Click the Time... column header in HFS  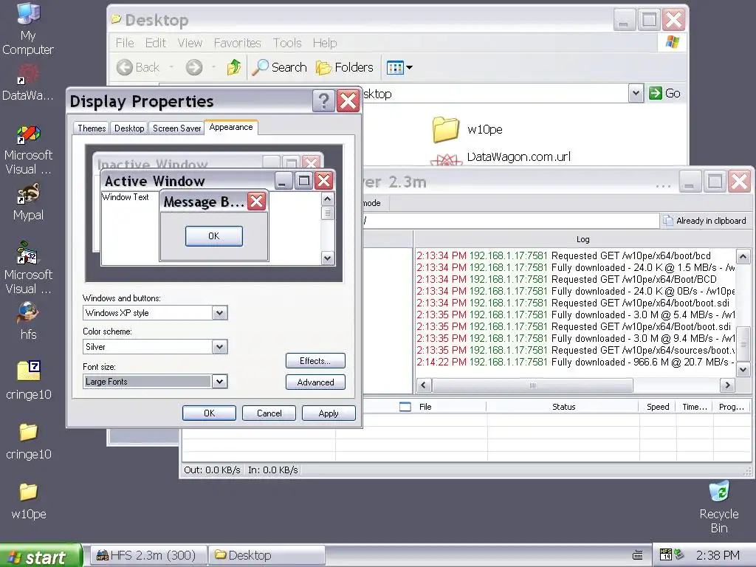pyautogui.click(x=694, y=407)
